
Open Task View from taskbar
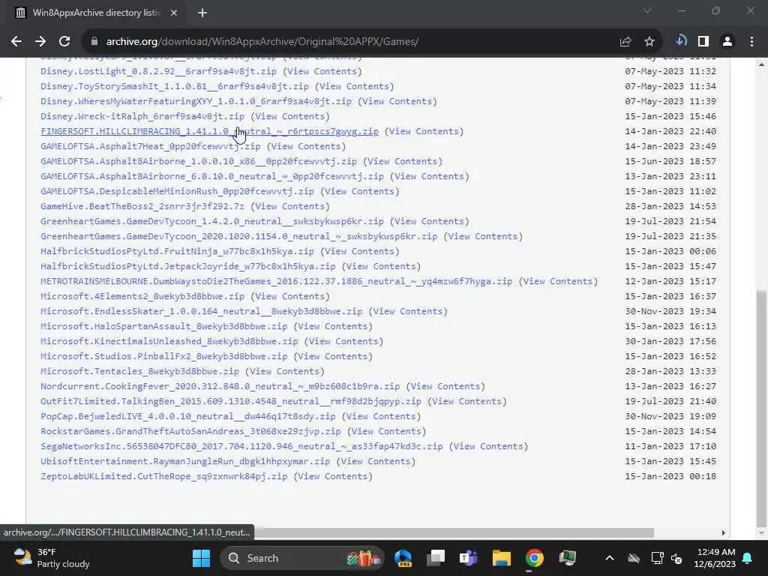click(x=436, y=558)
